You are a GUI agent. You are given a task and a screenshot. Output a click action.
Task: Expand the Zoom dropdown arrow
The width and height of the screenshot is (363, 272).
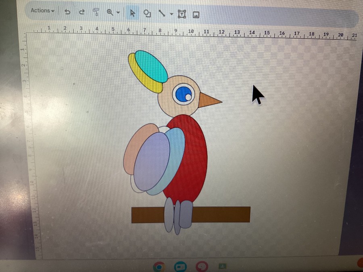click(x=118, y=13)
